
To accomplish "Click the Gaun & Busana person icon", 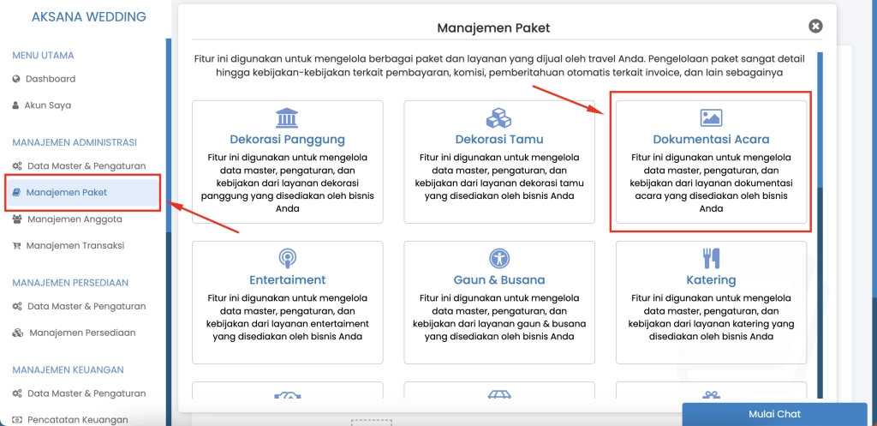I will 499,259.
